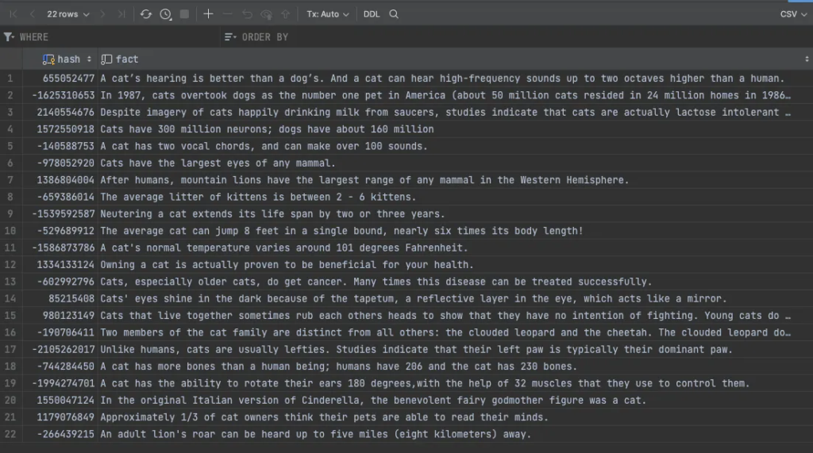
Task: Open auto-refresh clock settings
Action: (x=165, y=14)
